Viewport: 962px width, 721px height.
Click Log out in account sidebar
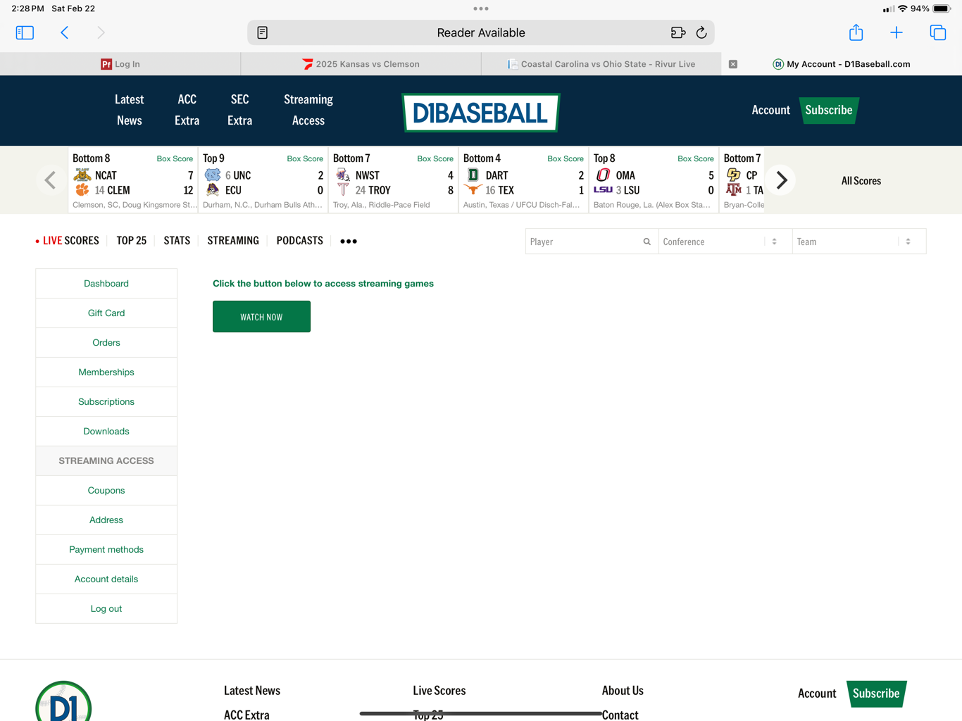(x=106, y=609)
